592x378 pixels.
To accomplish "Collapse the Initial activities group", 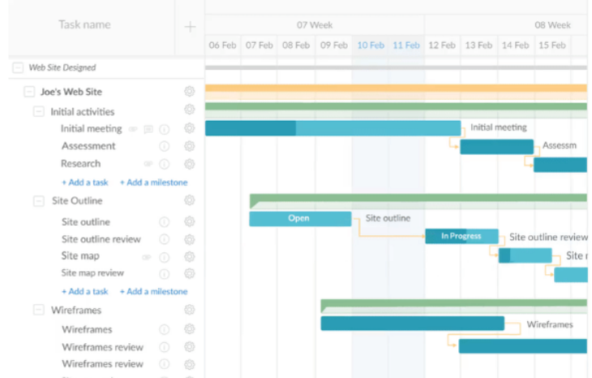I will tap(39, 112).
